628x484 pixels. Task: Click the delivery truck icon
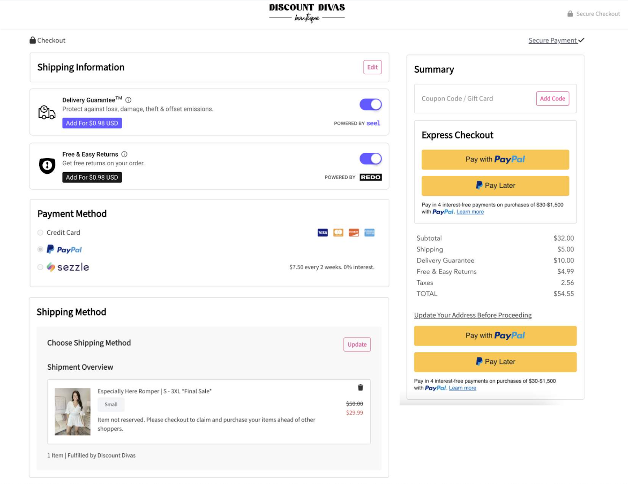pos(47,112)
